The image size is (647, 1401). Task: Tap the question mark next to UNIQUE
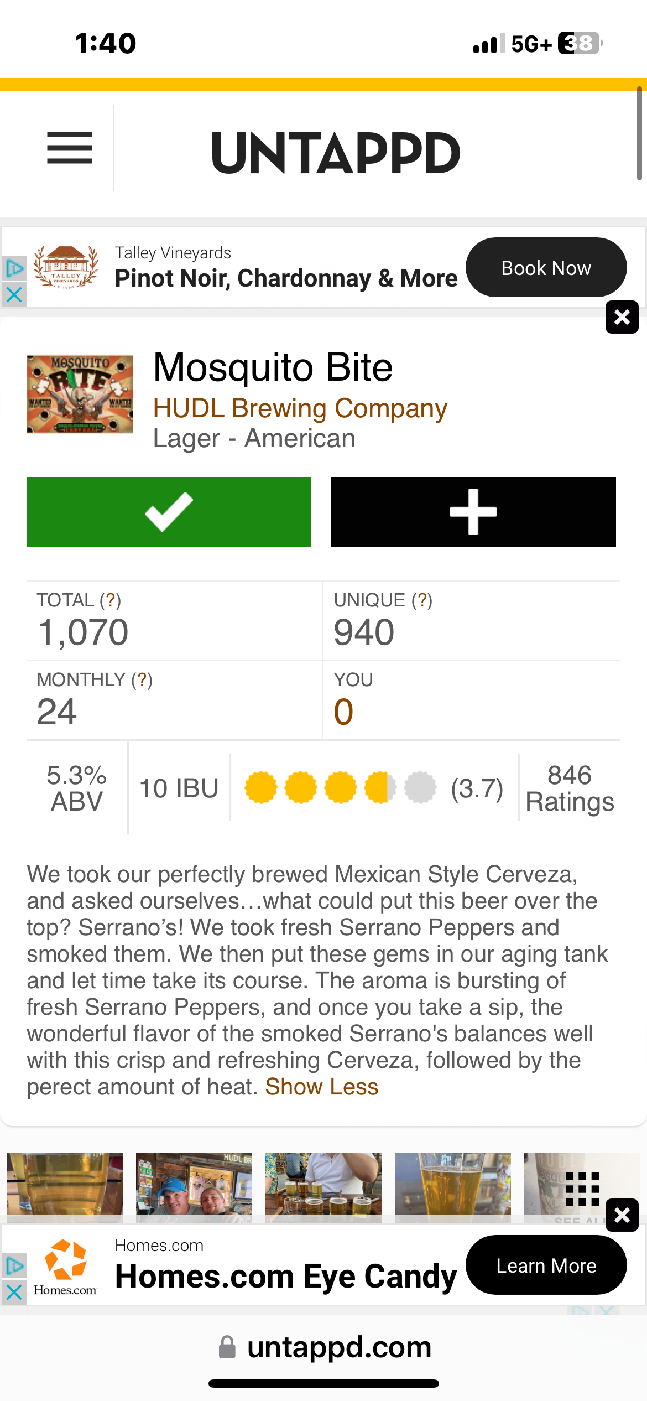422,600
